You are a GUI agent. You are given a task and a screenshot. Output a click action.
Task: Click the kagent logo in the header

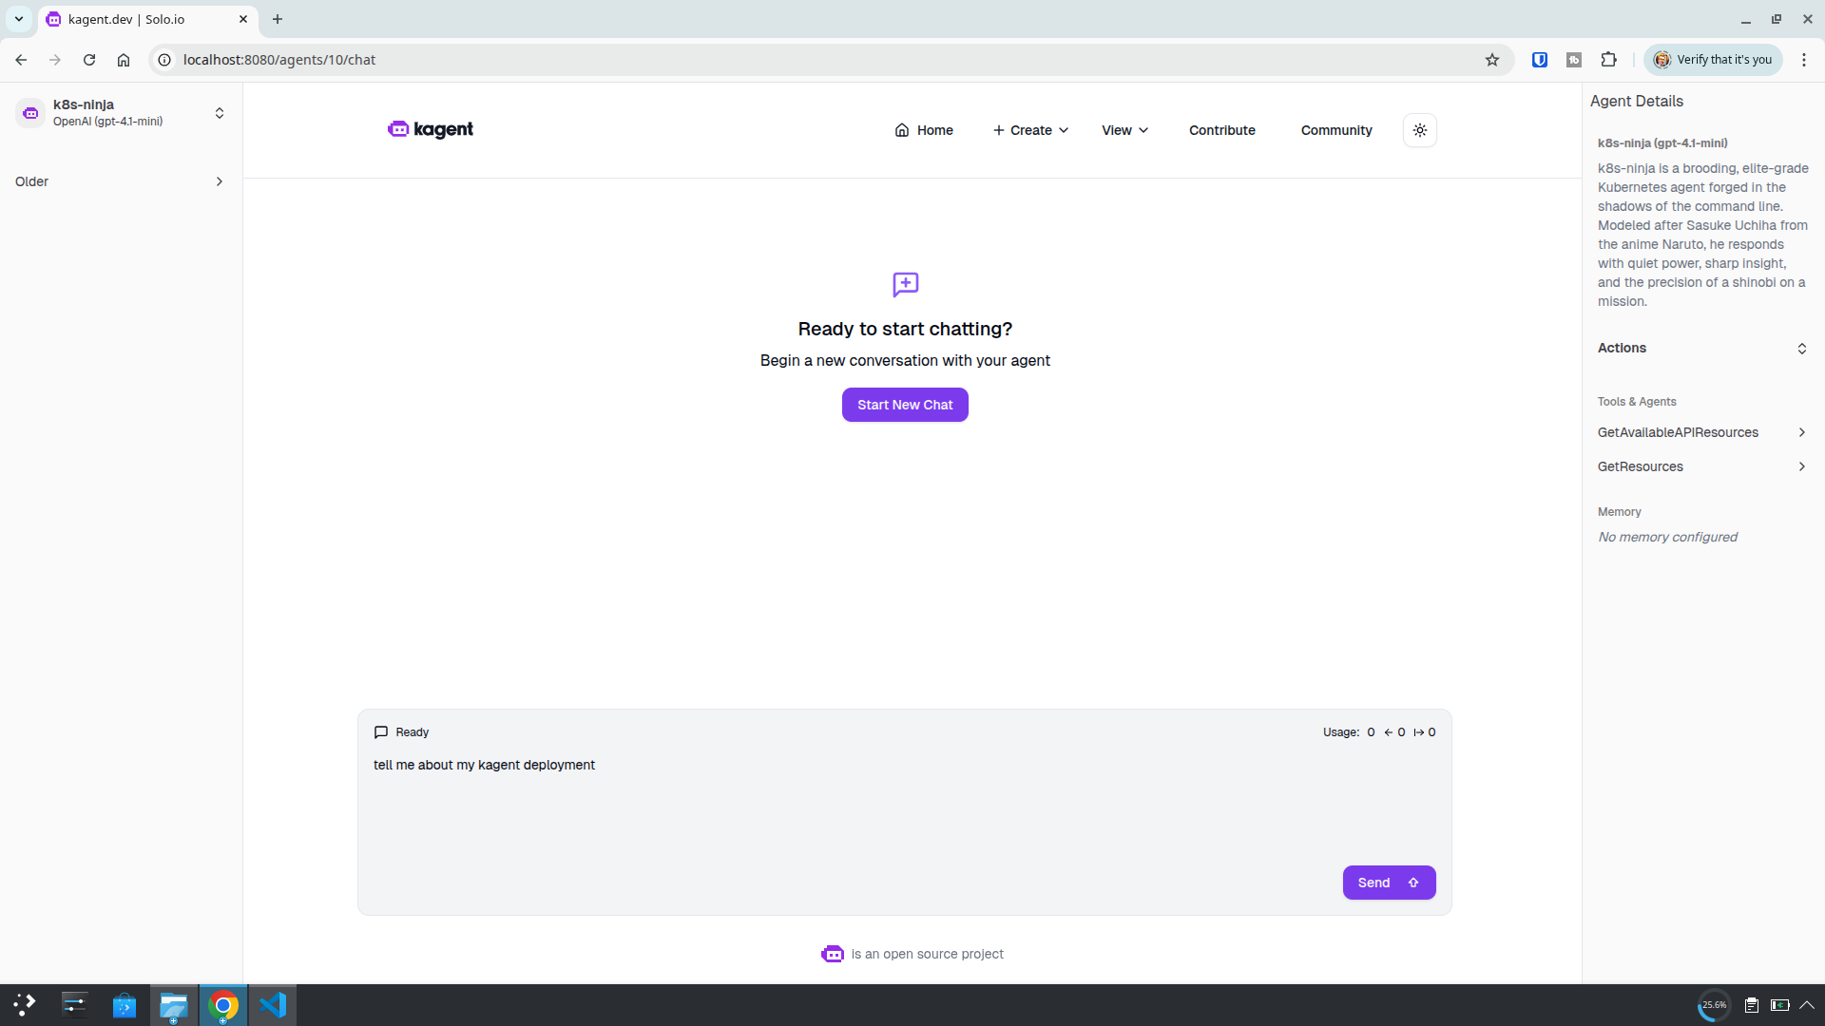coord(430,129)
